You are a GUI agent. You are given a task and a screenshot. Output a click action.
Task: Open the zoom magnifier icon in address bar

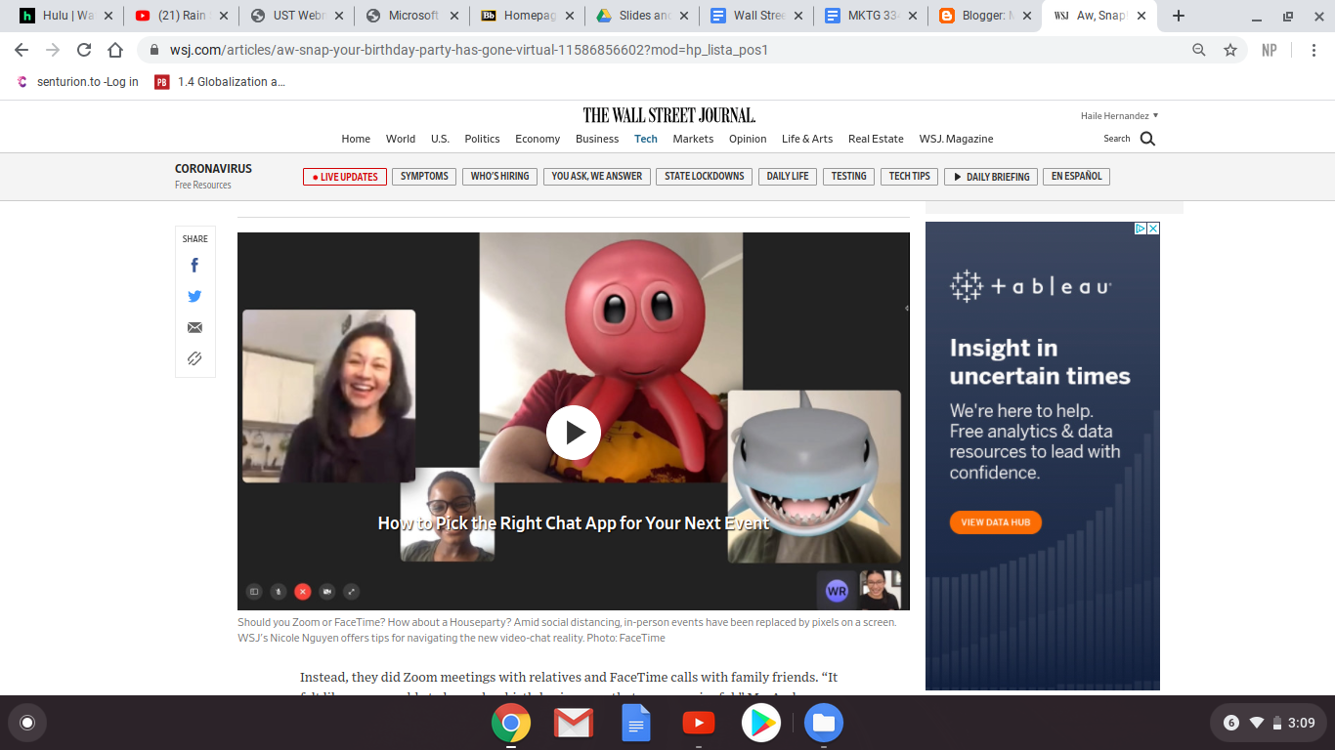pos(1199,50)
